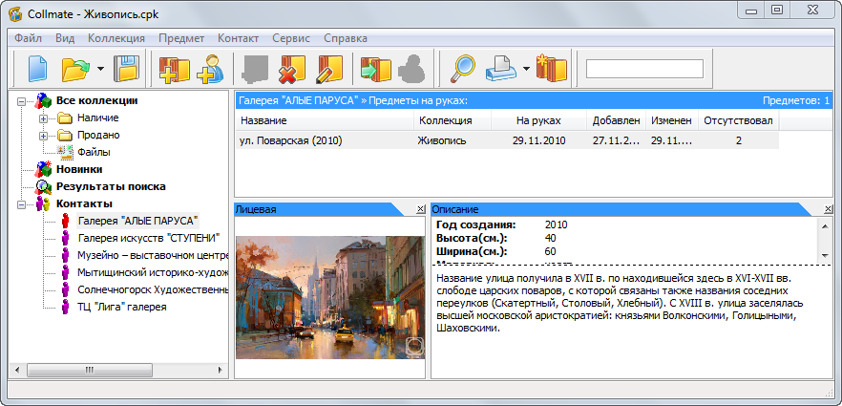Delete the selected item
The width and height of the screenshot is (842, 406).
point(290,69)
